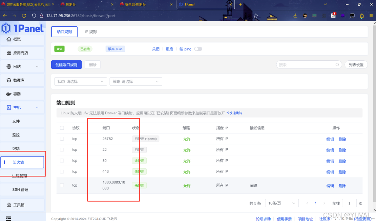376x221 pixels.
Task: Expand the 网站 sidebar menu chevron
Action: [x=37, y=66]
